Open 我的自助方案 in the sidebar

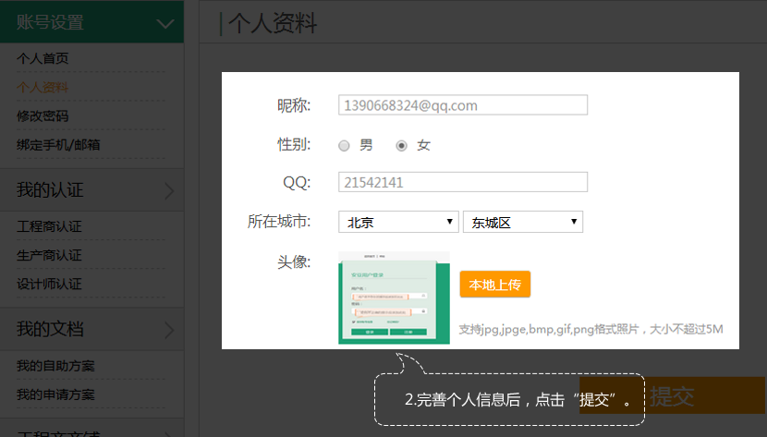pos(55,366)
